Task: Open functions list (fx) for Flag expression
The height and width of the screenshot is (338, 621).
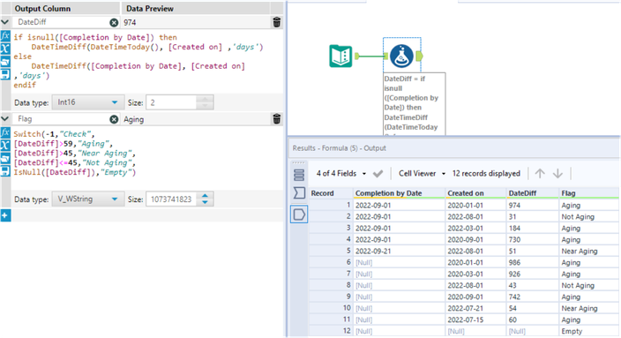Action: click(5, 132)
